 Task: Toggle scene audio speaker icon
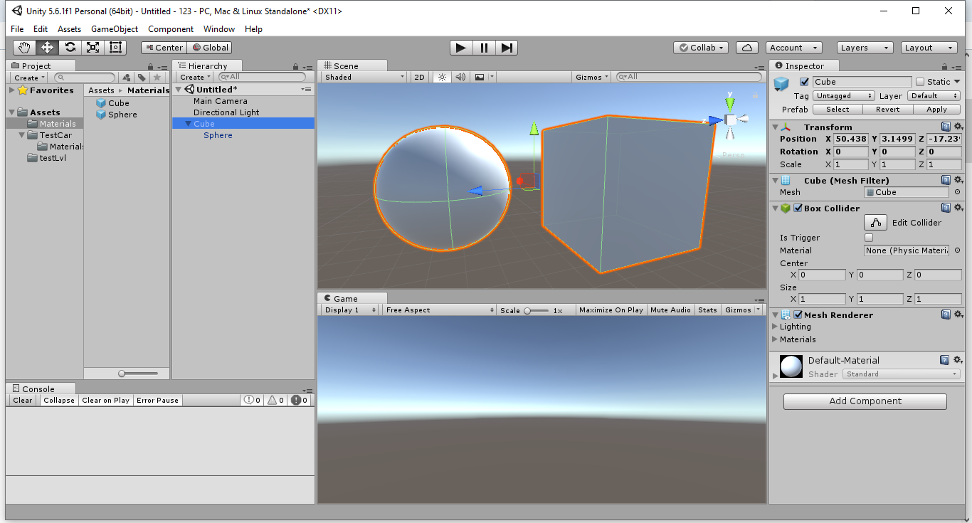click(x=460, y=77)
